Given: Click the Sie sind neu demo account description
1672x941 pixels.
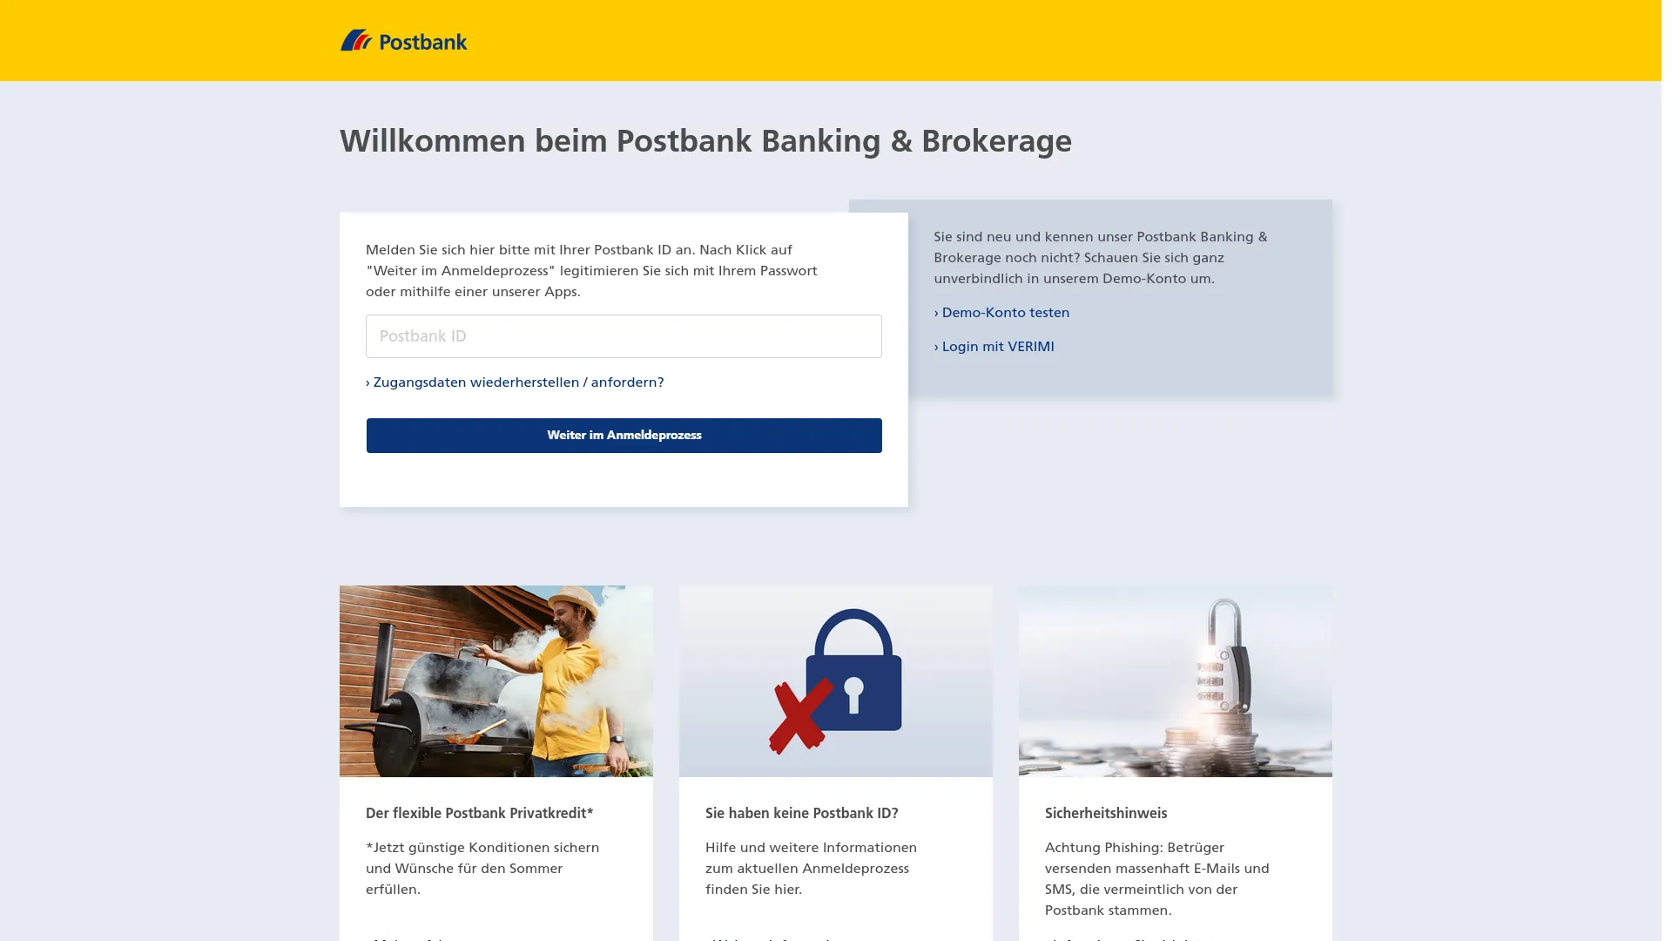Looking at the screenshot, I should point(1101,258).
